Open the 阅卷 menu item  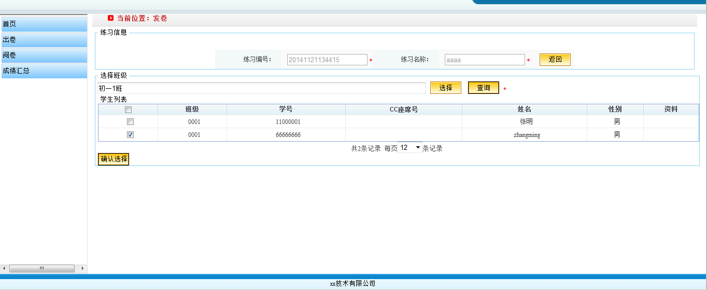pyautogui.click(x=44, y=55)
